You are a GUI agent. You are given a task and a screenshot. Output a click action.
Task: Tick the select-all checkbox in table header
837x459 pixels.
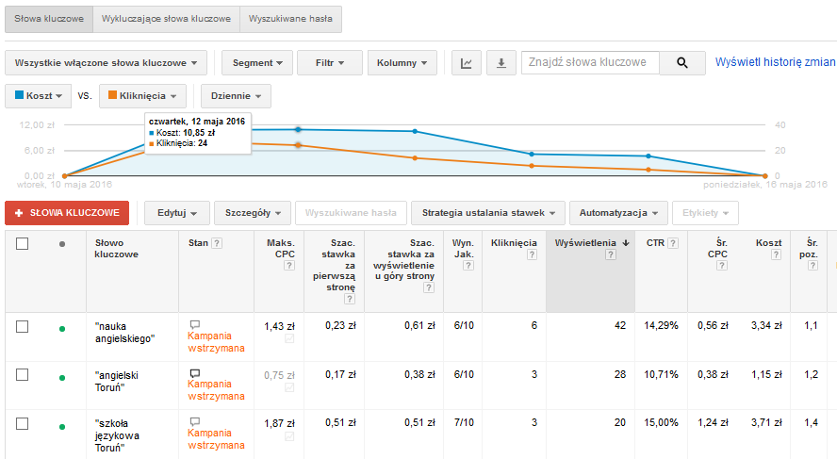23,243
